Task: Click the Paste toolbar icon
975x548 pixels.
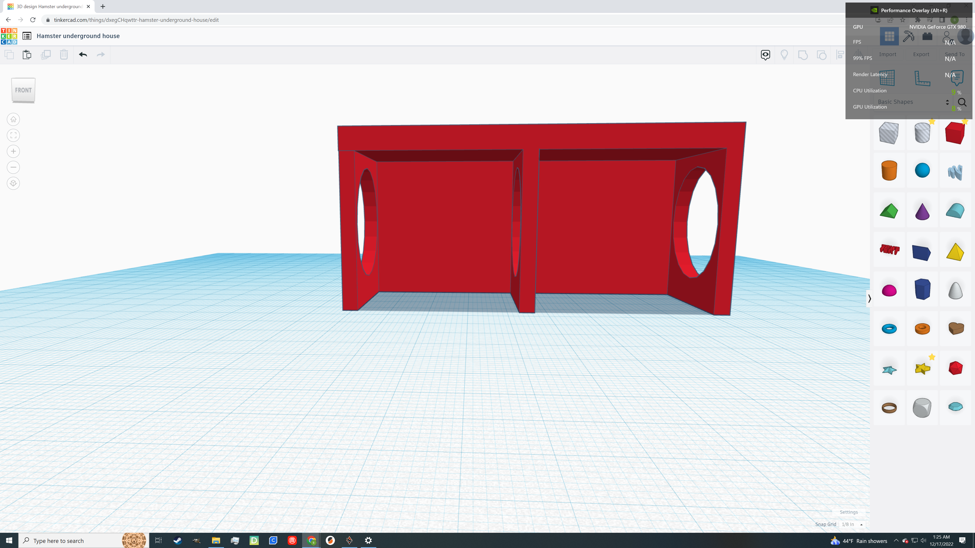Action: point(27,55)
